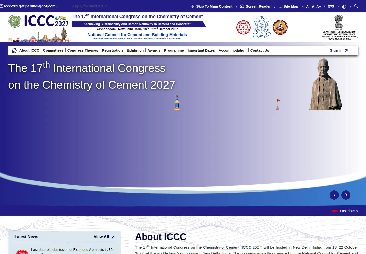This screenshot has height=254, width=366.
Task: Switch language to Hindi
Action: pos(331,6)
